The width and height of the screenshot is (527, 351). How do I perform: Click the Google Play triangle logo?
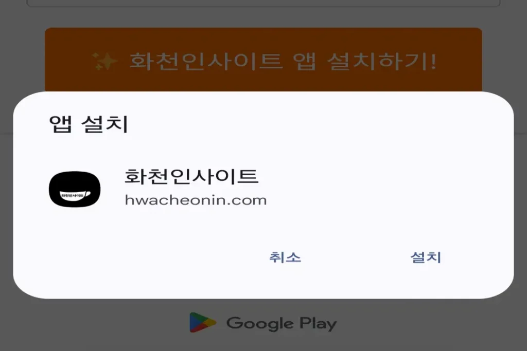(202, 322)
